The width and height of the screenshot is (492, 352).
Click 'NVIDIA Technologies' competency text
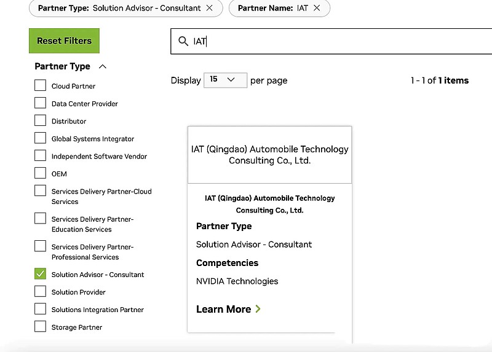click(x=237, y=281)
